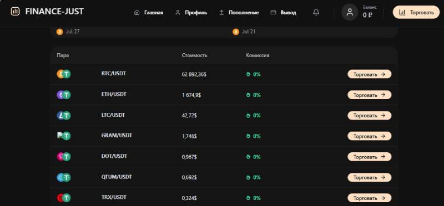Select the DOT/USDT pair name
This screenshot has height=206, width=444.
pos(114,156)
